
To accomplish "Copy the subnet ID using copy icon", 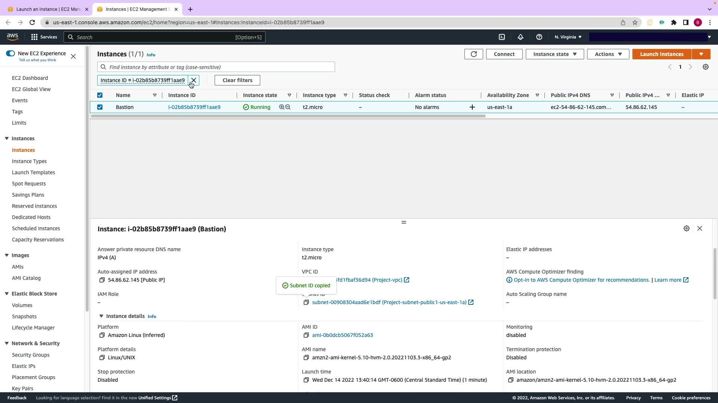I will tap(306, 302).
